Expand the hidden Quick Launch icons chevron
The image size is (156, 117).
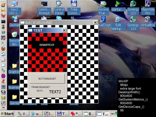[x=3, y=107]
